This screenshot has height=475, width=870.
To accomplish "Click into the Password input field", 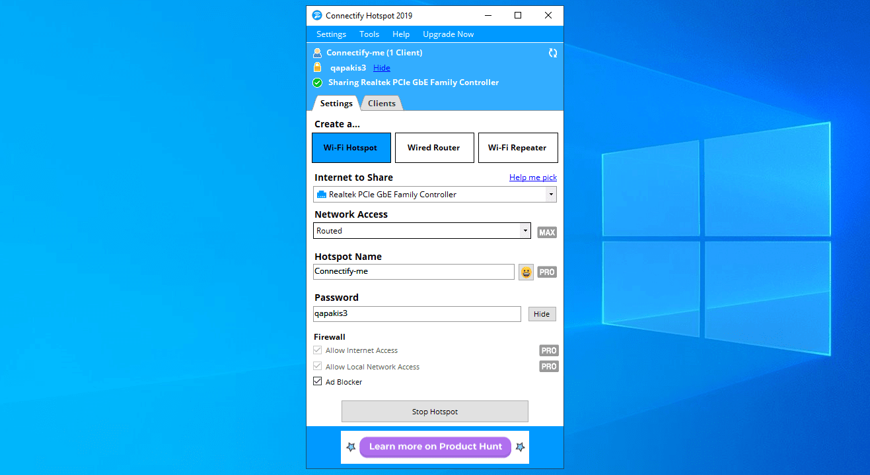I will tap(417, 314).
